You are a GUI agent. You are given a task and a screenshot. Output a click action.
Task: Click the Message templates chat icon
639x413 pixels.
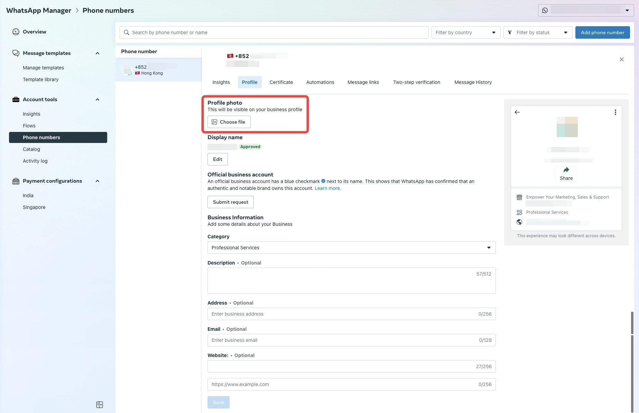pos(16,53)
